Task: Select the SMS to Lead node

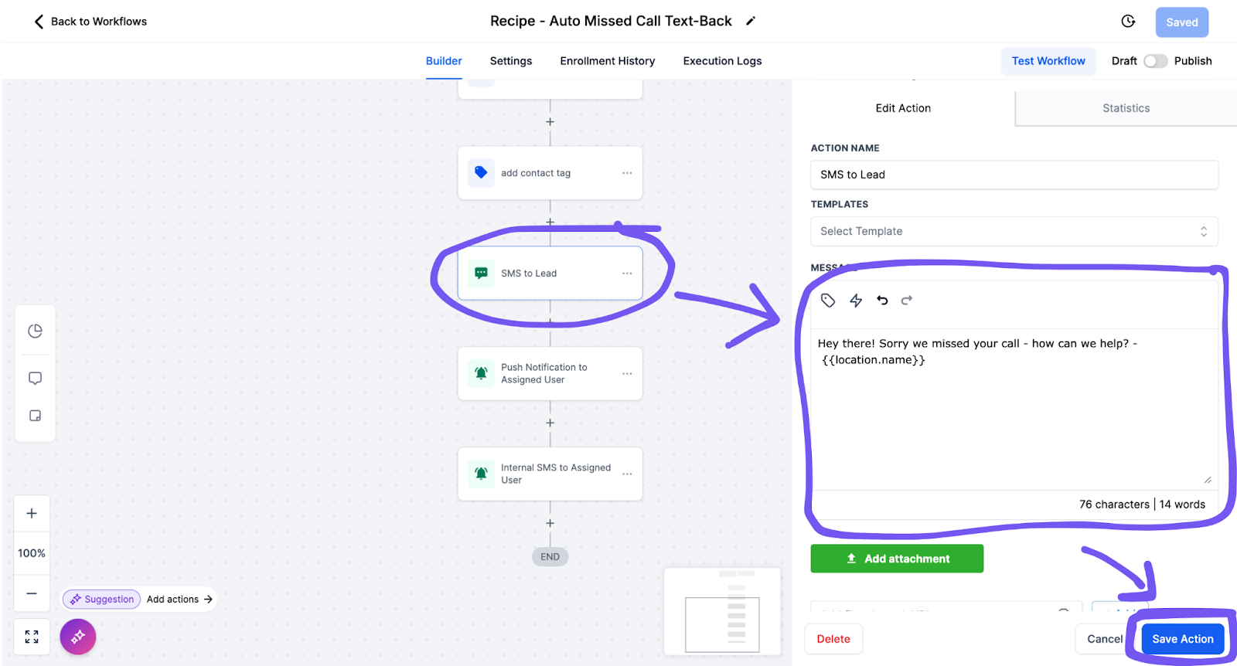Action: pos(550,274)
